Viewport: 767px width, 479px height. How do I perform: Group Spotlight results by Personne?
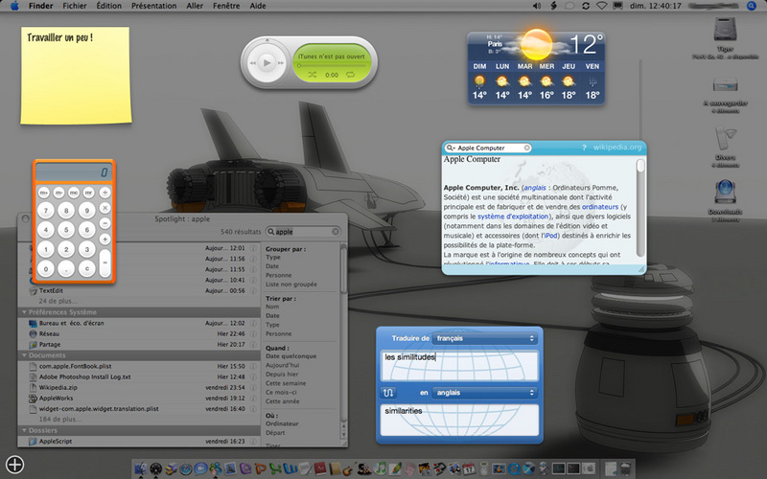(x=278, y=275)
